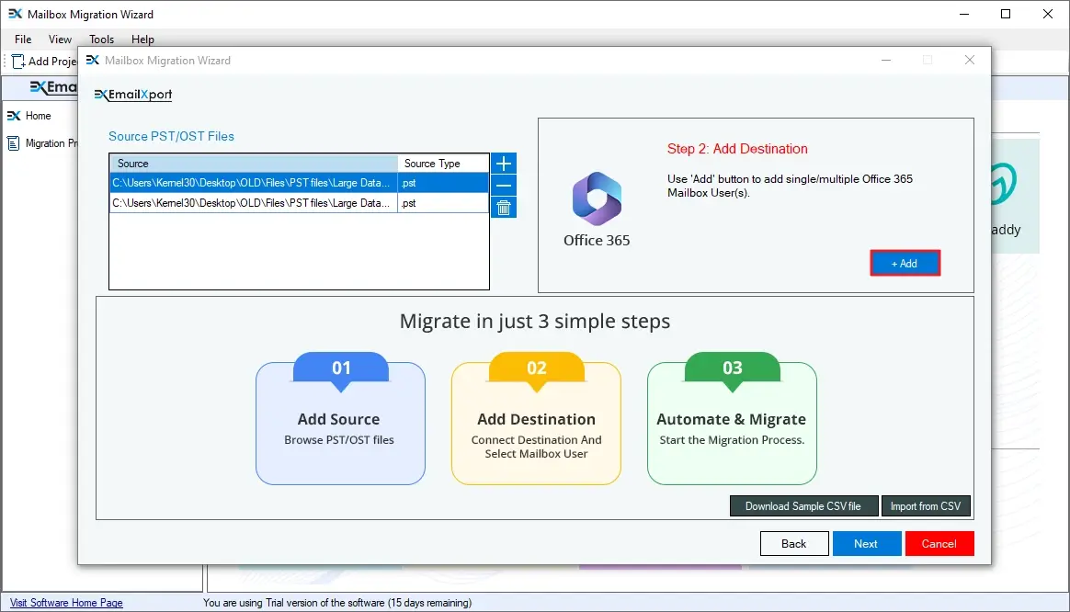The height and width of the screenshot is (612, 1070).
Task: Select Home in the left sidebar
Action: point(38,116)
